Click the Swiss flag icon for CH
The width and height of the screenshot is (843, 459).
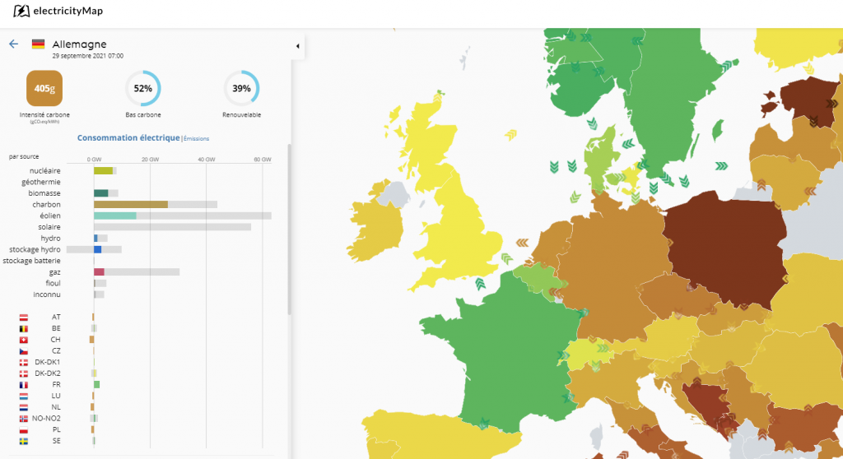[x=23, y=339]
